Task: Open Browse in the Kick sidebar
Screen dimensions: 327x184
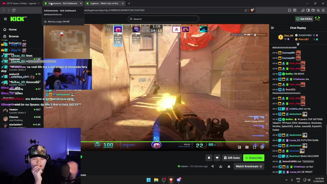Action: [14, 36]
